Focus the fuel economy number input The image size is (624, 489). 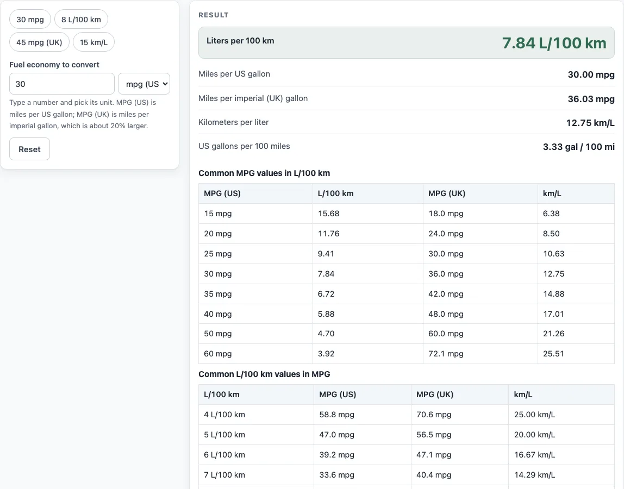click(62, 84)
